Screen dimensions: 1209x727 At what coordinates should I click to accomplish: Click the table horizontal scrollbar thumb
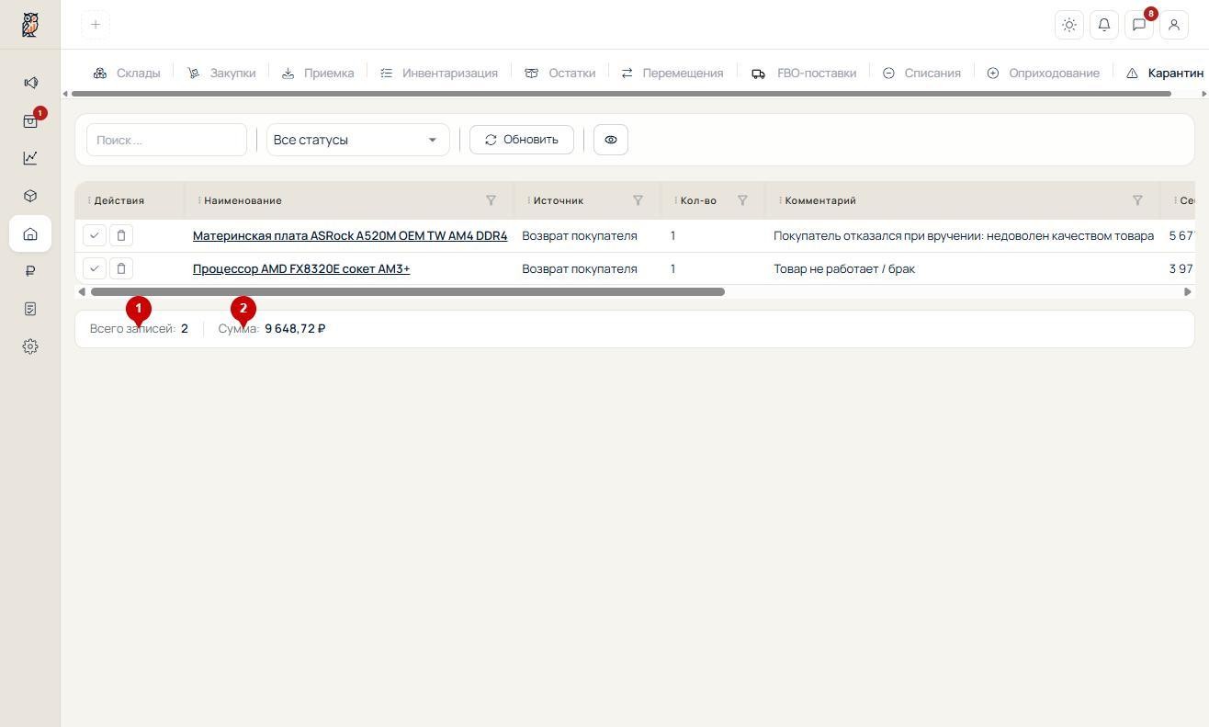point(408,291)
